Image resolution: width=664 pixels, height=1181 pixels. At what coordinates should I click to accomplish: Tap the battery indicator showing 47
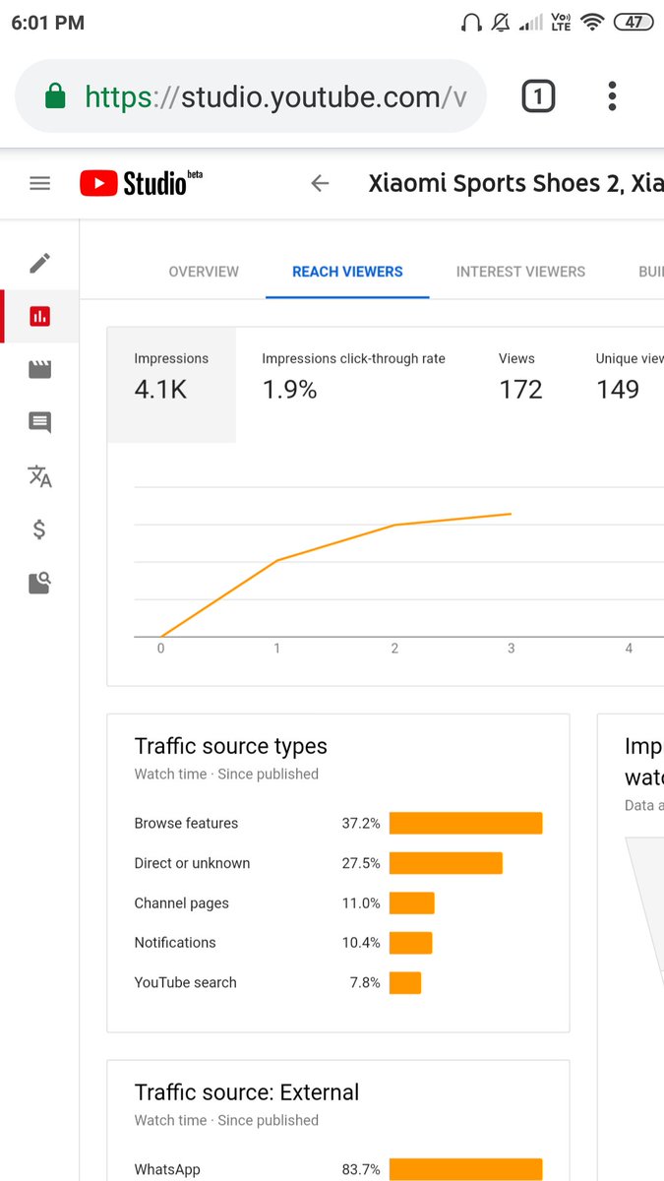pos(633,22)
